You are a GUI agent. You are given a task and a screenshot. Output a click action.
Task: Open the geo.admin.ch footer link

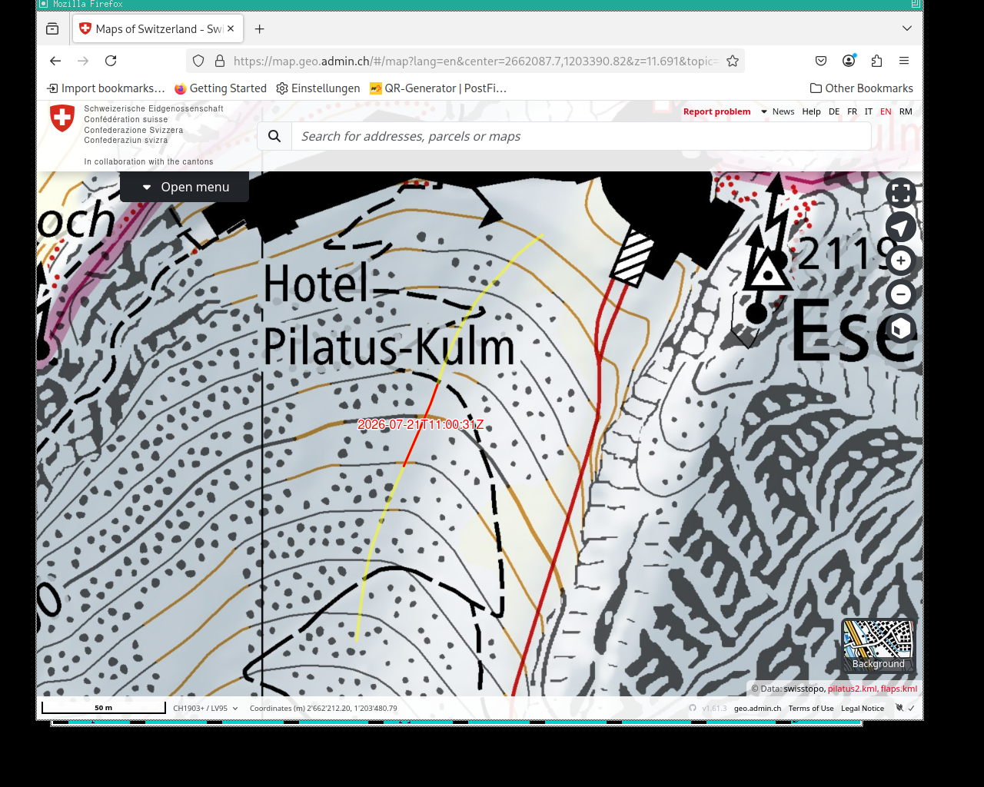pyautogui.click(x=757, y=709)
